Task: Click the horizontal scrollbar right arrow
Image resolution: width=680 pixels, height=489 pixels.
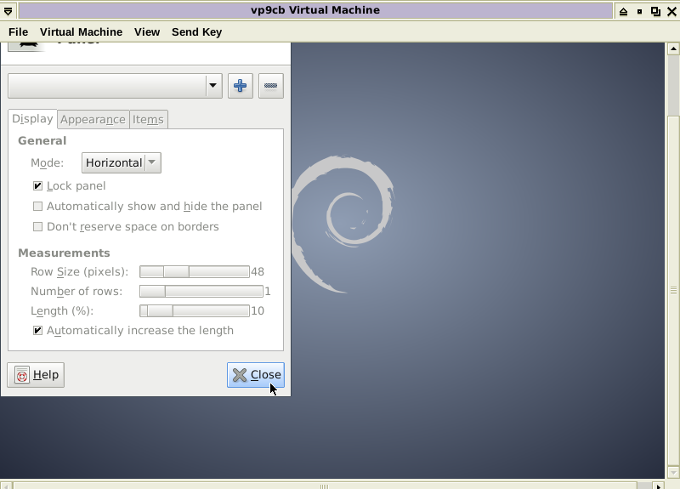Action: 659,486
